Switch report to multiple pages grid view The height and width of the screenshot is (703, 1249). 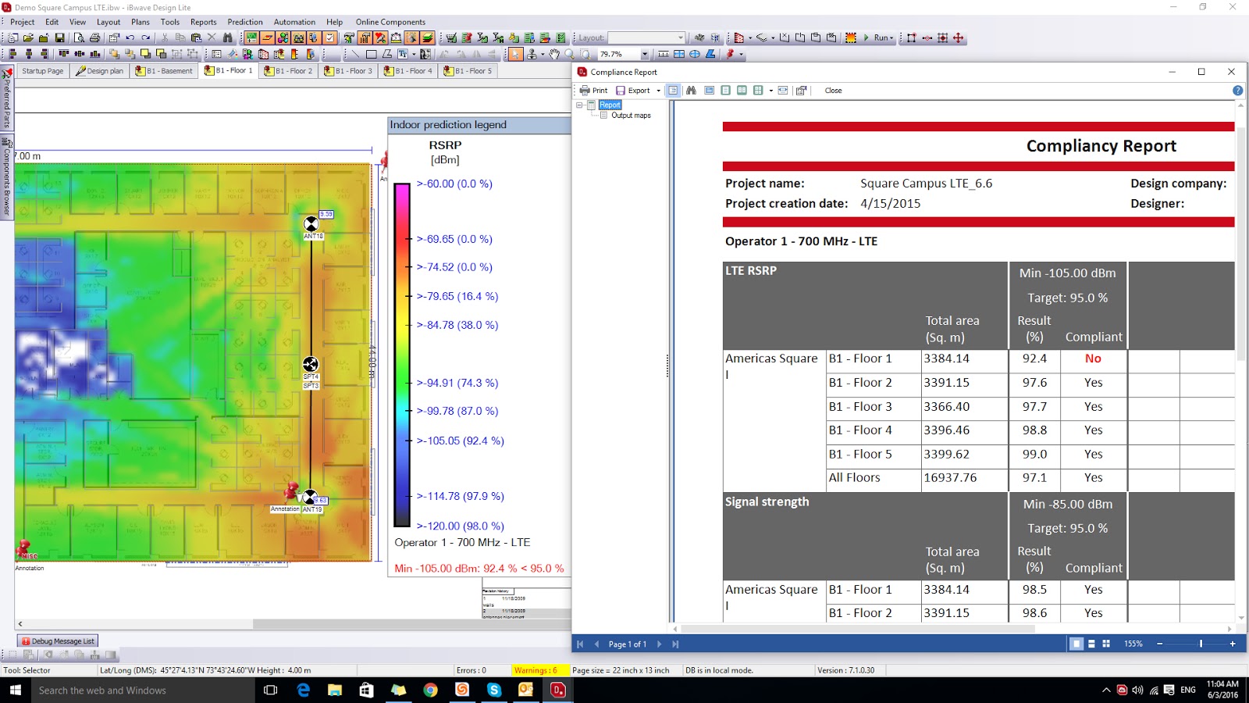1106,644
